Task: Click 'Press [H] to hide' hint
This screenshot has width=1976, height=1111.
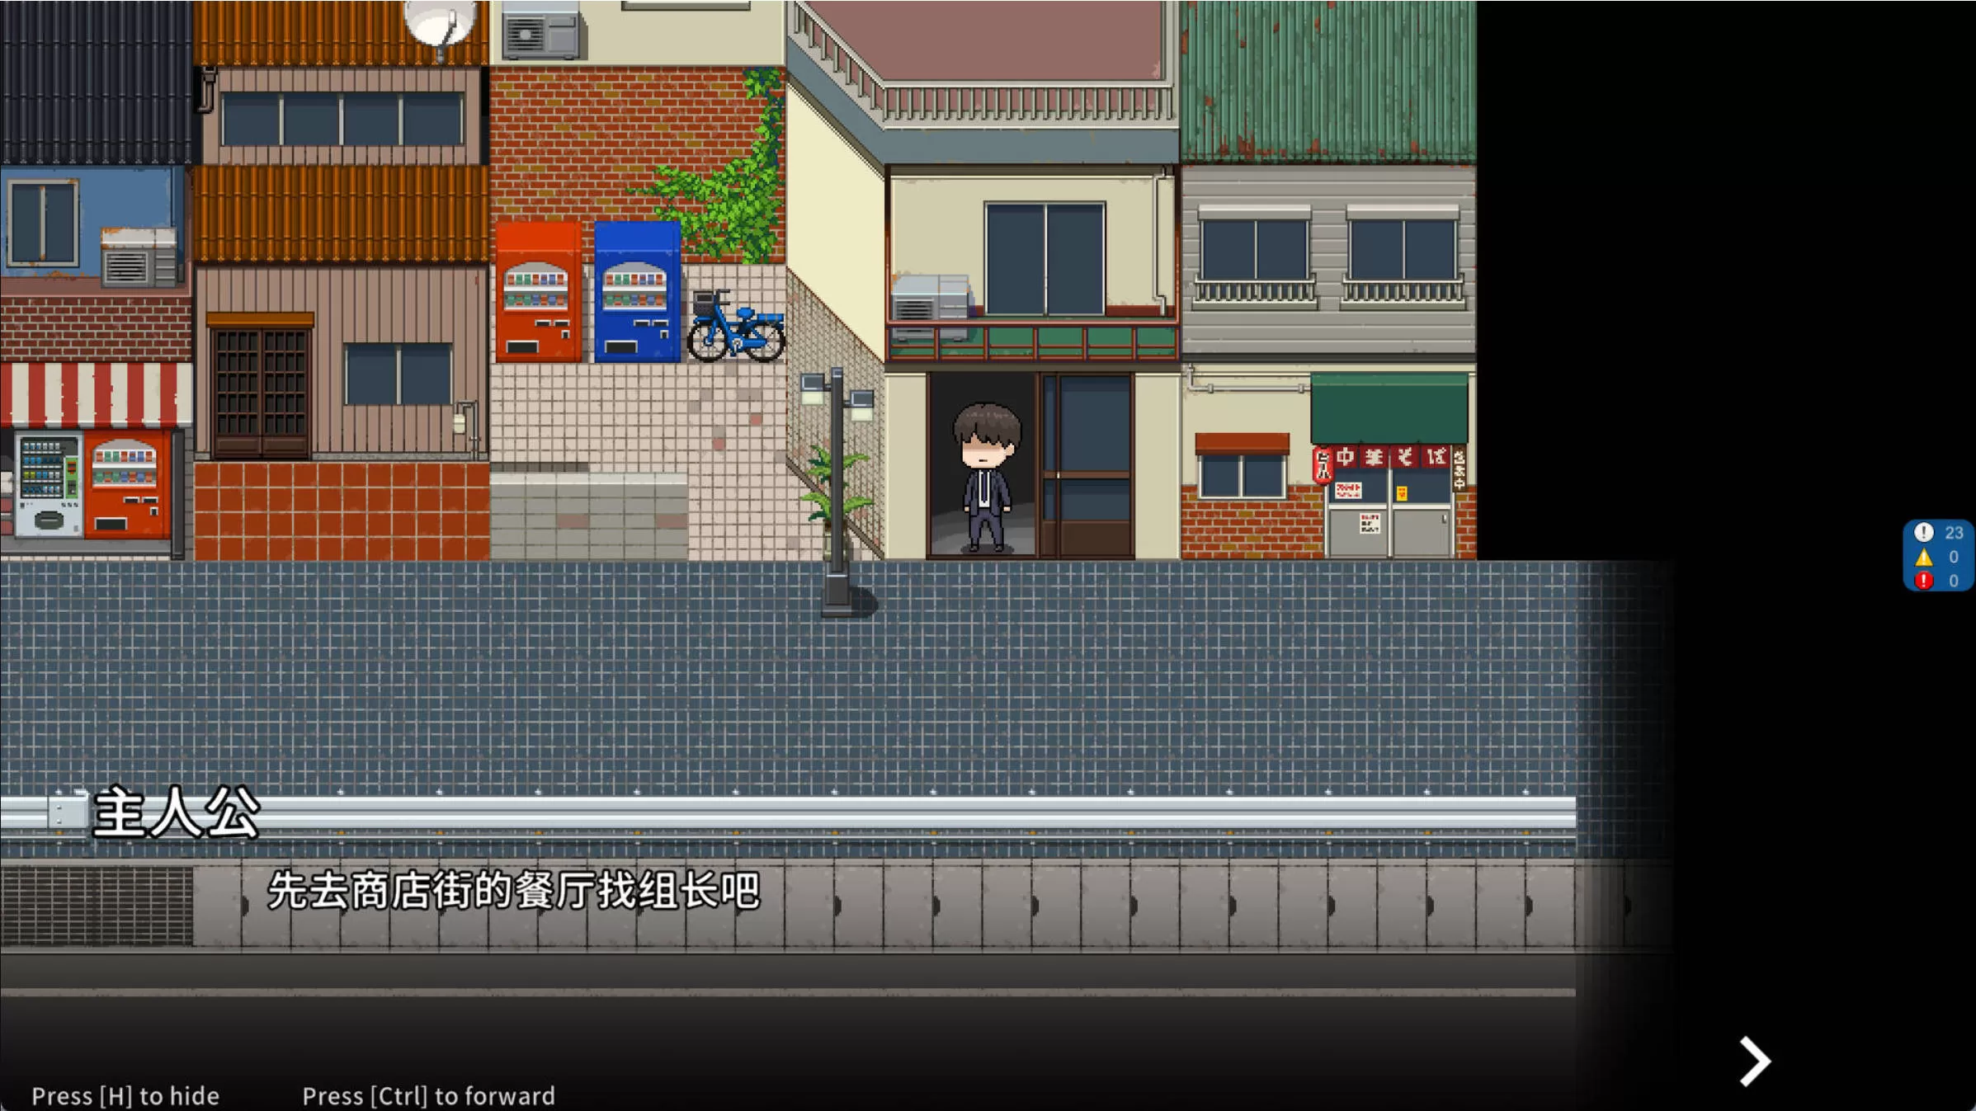Action: pyautogui.click(x=125, y=1095)
